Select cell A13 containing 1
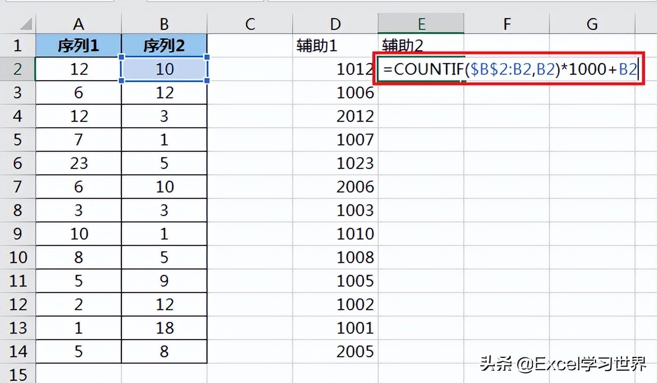 pos(79,328)
